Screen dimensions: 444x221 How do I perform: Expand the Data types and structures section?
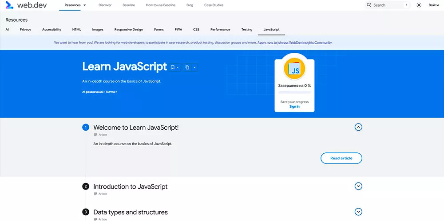[x=358, y=212]
